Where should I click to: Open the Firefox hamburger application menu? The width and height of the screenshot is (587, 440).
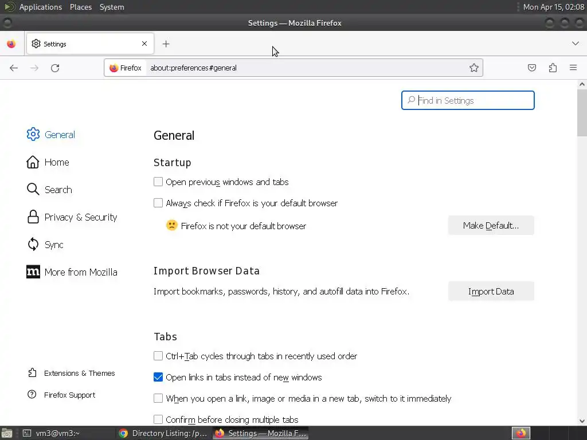tap(573, 68)
